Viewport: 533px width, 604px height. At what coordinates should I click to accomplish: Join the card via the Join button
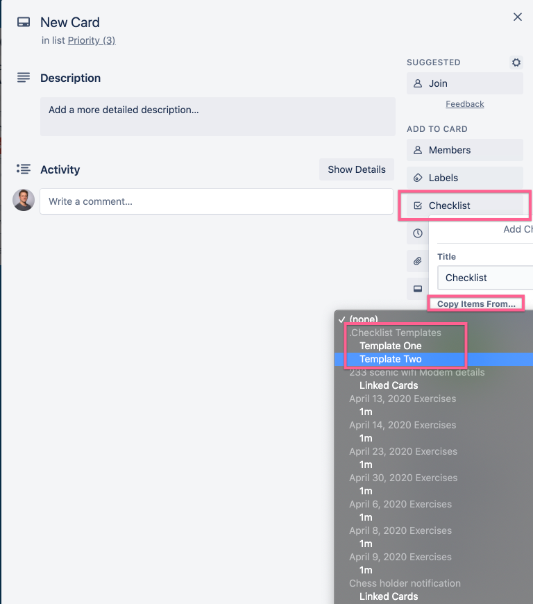click(465, 83)
